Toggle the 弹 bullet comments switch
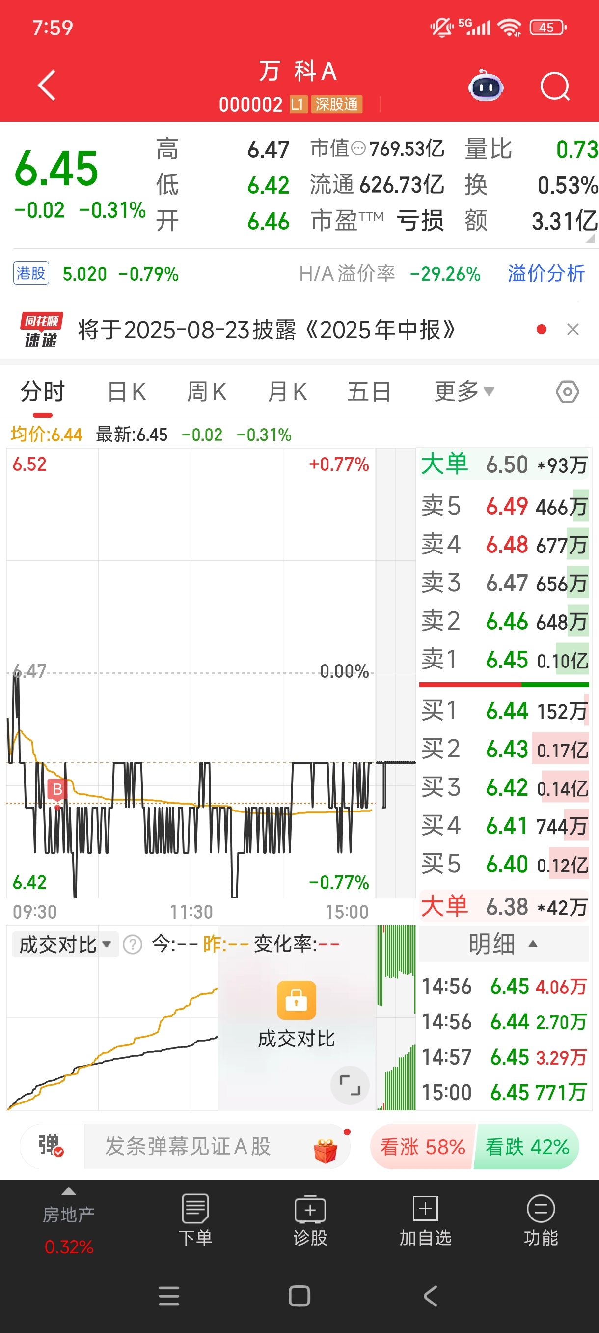Viewport: 599px width, 1333px height. [51, 1146]
